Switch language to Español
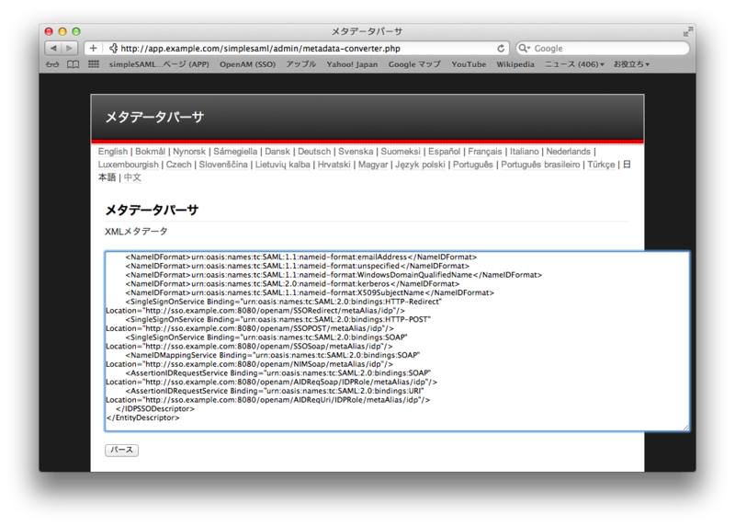The width and height of the screenshot is (735, 526). pyautogui.click(x=444, y=152)
